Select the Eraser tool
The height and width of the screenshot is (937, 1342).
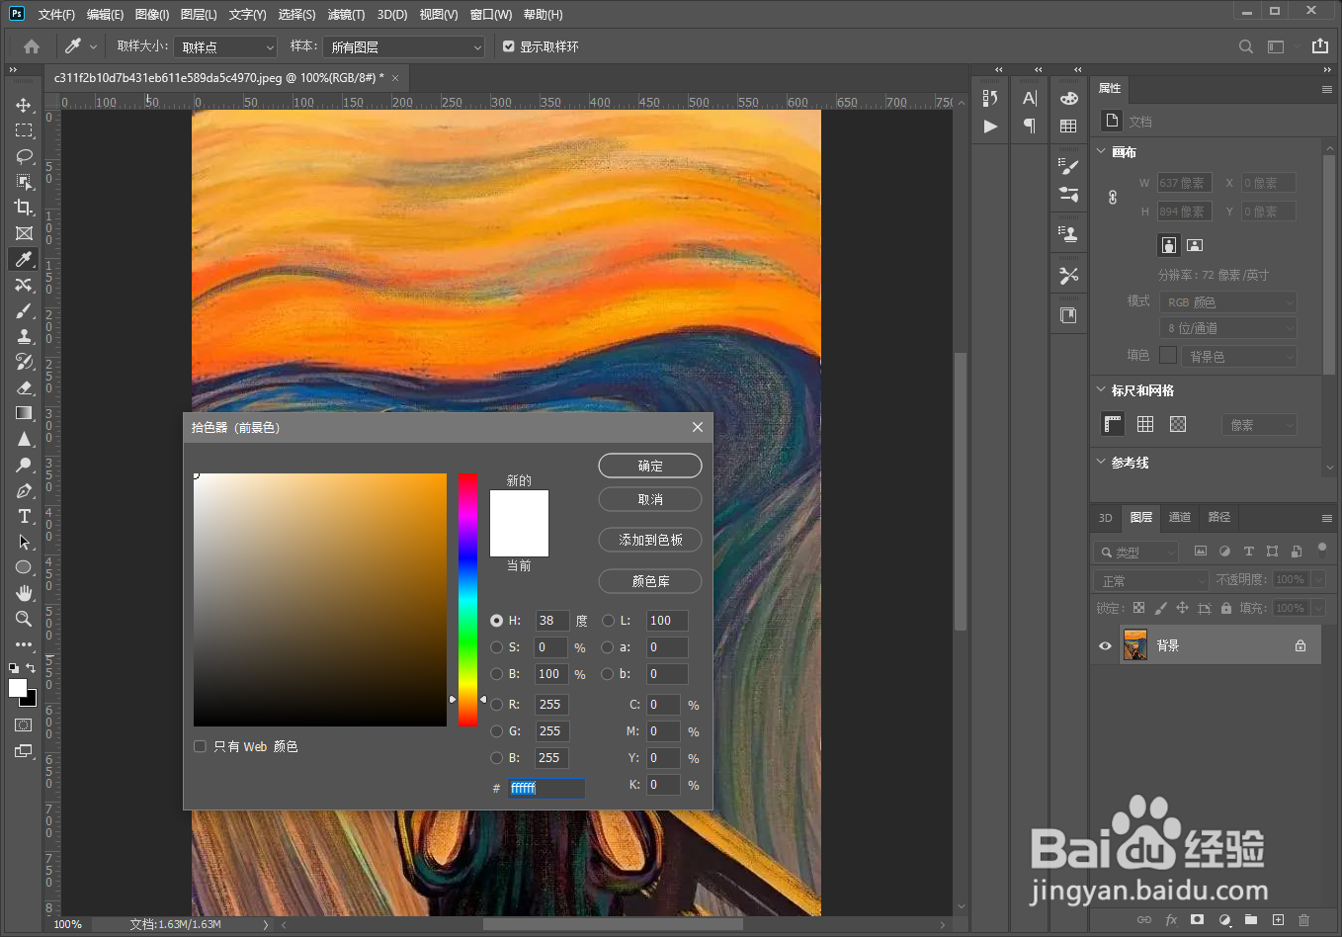click(24, 387)
